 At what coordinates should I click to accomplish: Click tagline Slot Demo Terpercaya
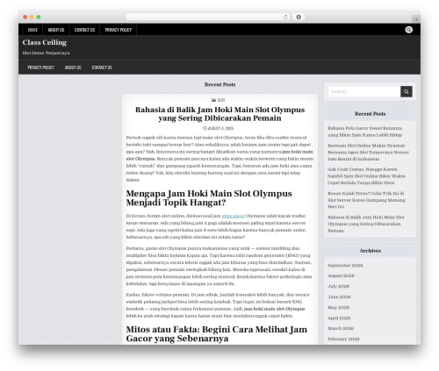coord(46,53)
